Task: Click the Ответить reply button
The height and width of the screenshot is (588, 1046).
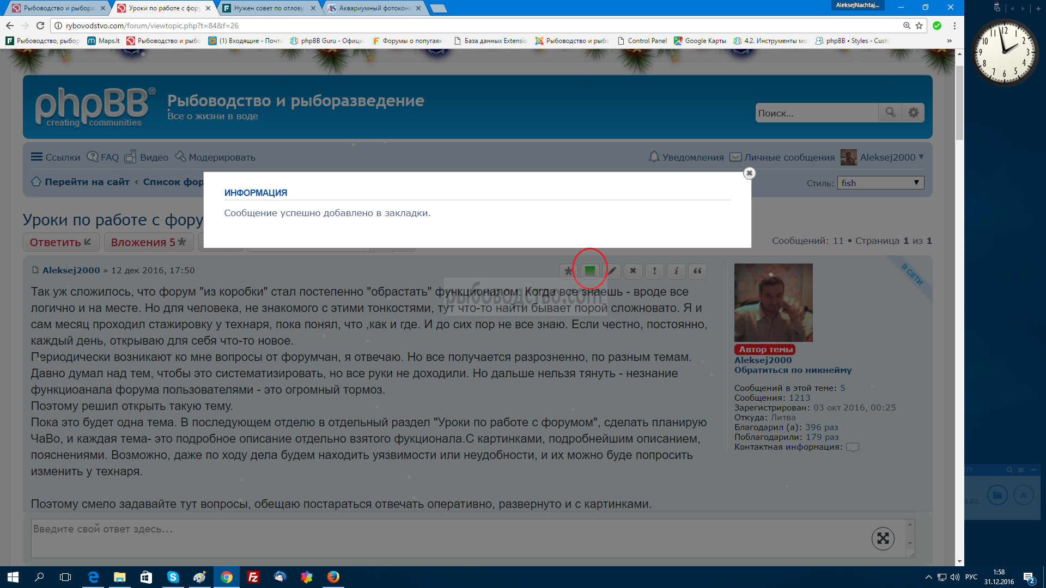Action: pyautogui.click(x=60, y=242)
